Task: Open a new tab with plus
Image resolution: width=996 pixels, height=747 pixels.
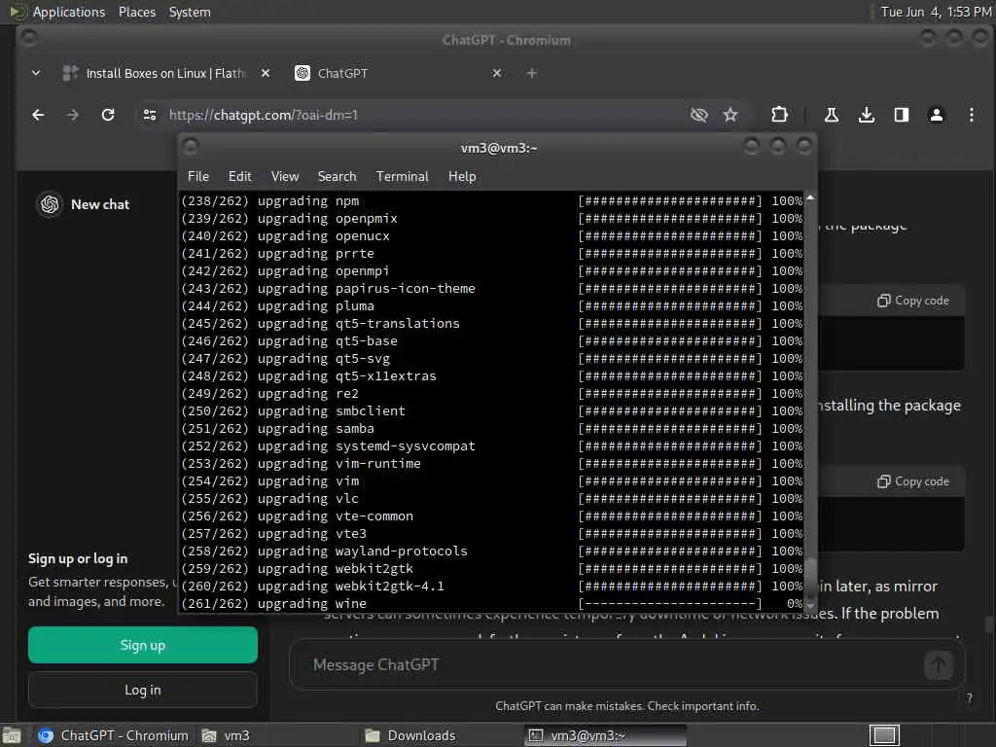Action: [x=532, y=73]
